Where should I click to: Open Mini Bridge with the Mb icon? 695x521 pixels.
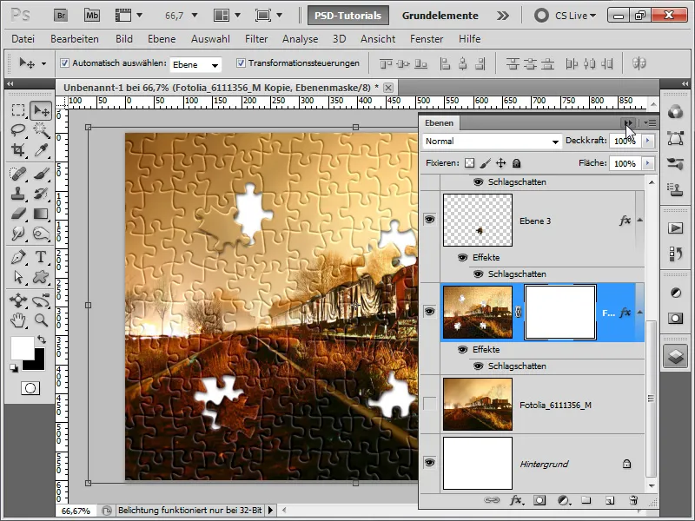pos(92,16)
